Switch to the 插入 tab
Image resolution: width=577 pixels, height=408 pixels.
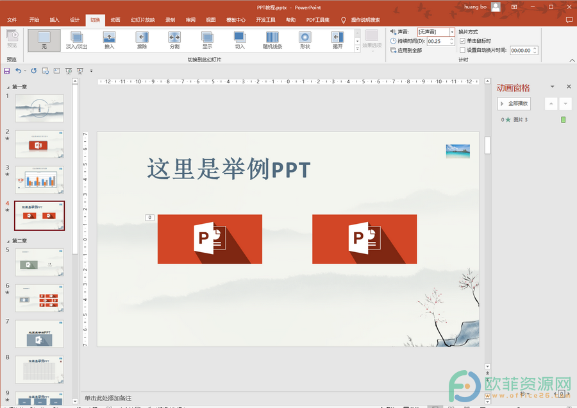click(54, 20)
